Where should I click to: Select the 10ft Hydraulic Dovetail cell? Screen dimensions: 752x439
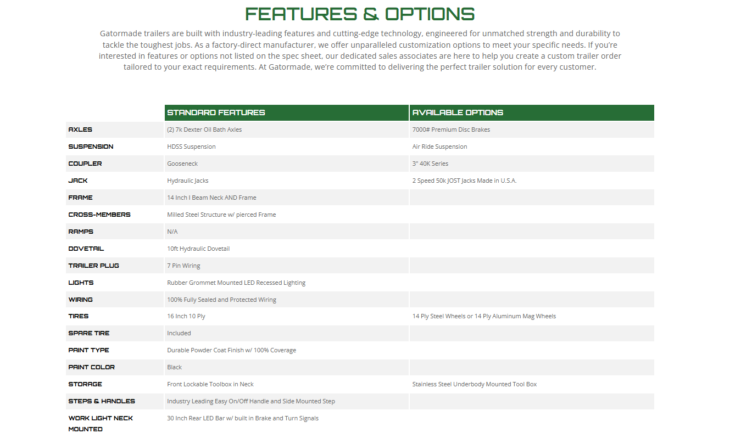pyautogui.click(x=198, y=249)
